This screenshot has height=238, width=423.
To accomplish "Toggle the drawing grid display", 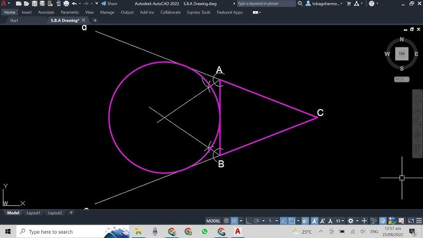I will click(226, 221).
